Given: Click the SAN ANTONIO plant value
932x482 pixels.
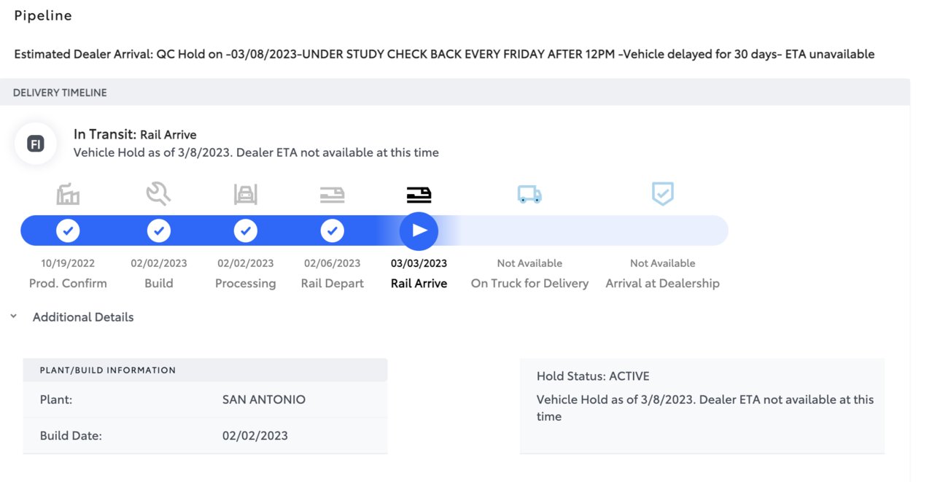Looking at the screenshot, I should click(264, 400).
